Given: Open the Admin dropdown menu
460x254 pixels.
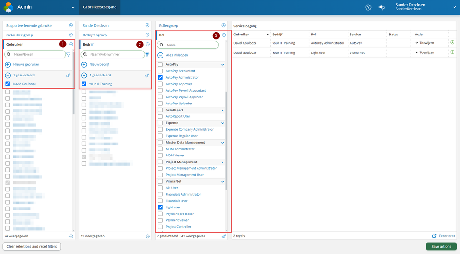Looking at the screenshot, I should [x=73, y=7].
